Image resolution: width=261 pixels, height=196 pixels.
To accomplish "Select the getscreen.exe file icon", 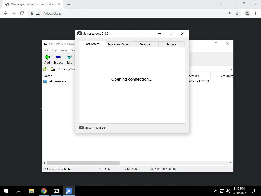I will (x=45, y=81).
